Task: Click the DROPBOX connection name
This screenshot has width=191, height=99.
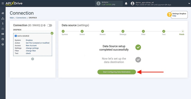Action: pyautogui.click(x=17, y=30)
